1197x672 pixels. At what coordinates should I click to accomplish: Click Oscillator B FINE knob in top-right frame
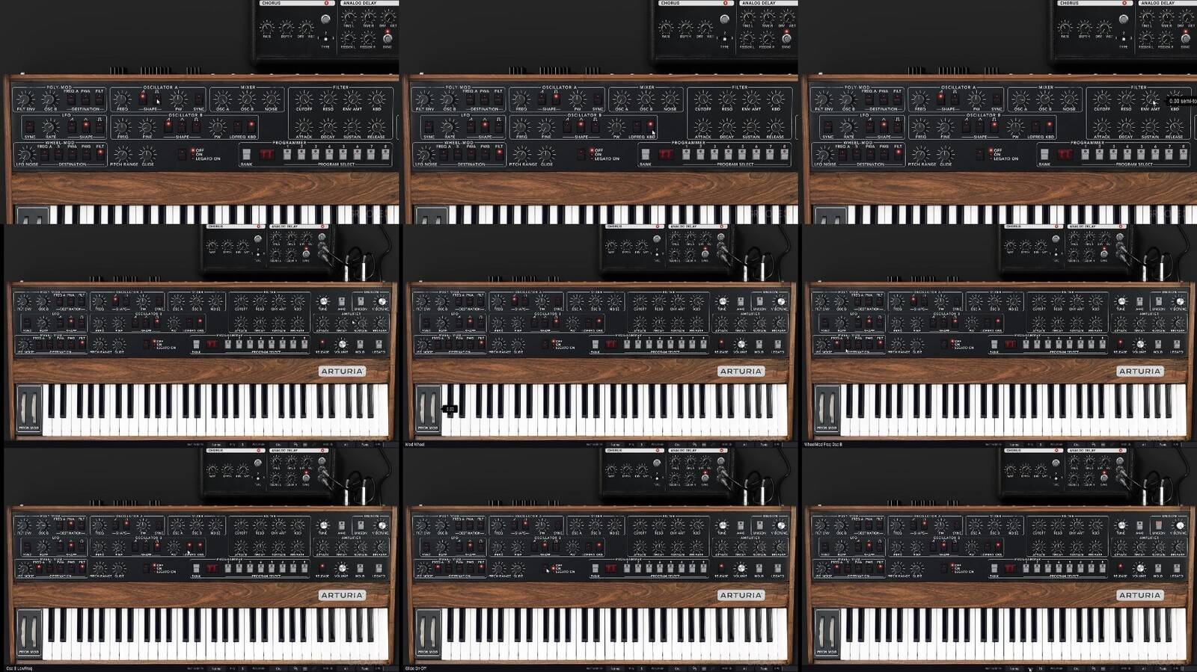[x=944, y=126]
